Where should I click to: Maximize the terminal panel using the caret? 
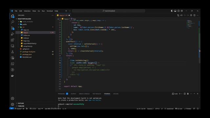(x=195, y=94)
